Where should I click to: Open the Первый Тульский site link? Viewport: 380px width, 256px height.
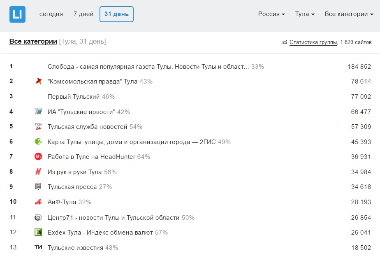pos(74,96)
